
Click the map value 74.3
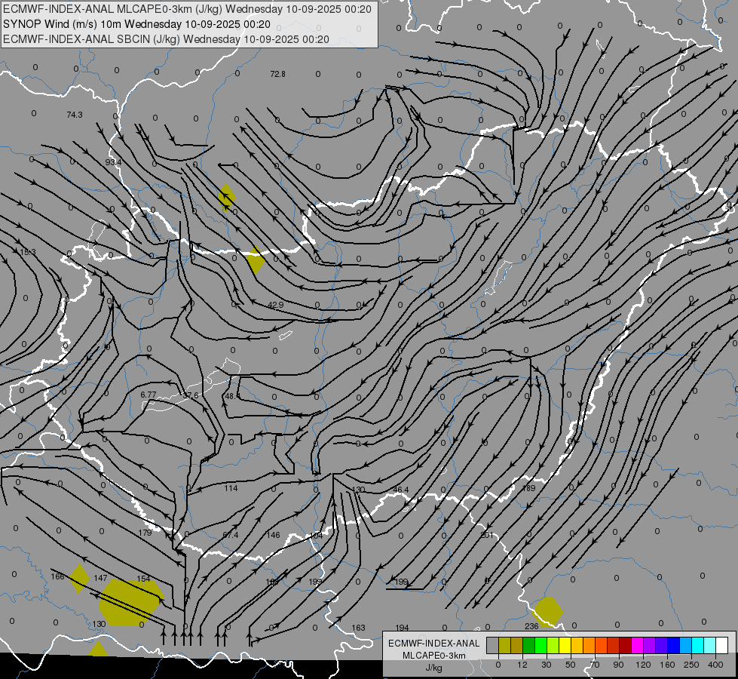point(75,115)
